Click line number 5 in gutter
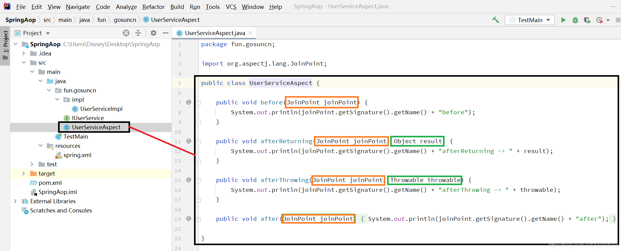621x251 pixels. click(180, 83)
